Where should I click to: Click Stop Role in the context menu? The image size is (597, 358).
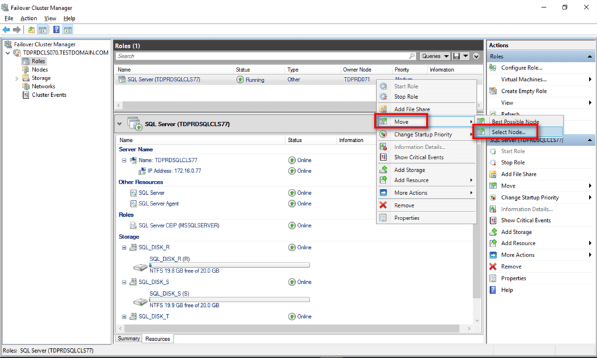tap(405, 97)
